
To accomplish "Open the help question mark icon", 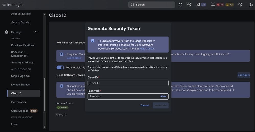I will [x=240, y=5].
